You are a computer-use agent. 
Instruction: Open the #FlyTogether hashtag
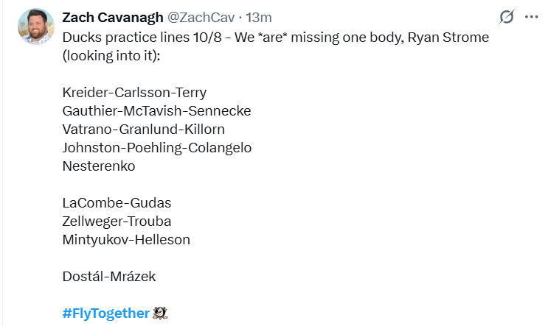point(105,313)
